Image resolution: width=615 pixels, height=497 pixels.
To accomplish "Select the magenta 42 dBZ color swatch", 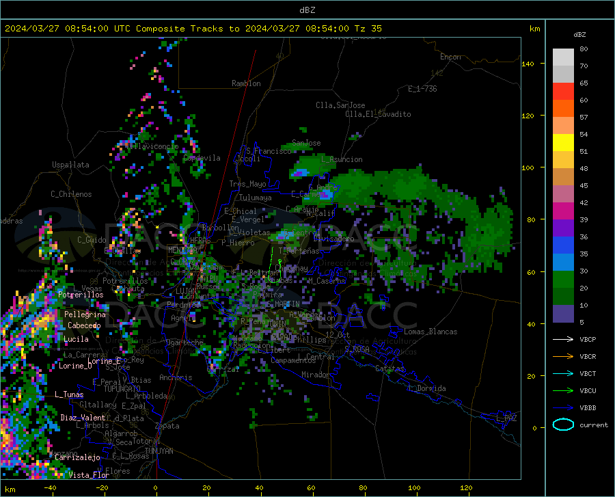I will (563, 211).
